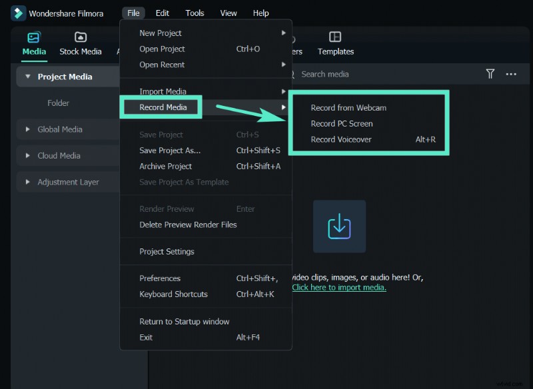Image resolution: width=533 pixels, height=389 pixels.
Task: Expand the Global Media section
Action: click(28, 129)
